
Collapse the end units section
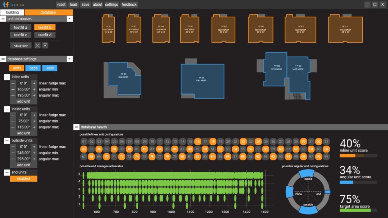[x=7, y=172]
